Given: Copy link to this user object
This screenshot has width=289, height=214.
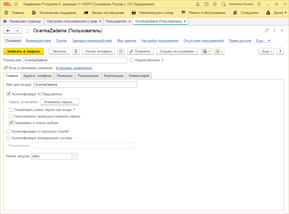Looking at the screenshot, I should (267, 30).
